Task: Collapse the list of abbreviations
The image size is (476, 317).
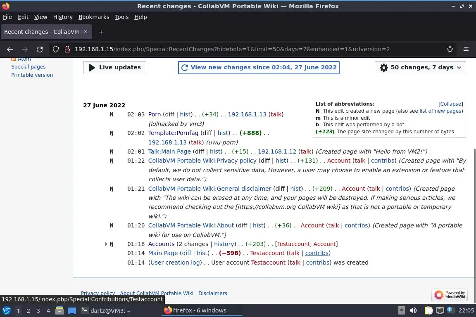Action: click(x=450, y=104)
